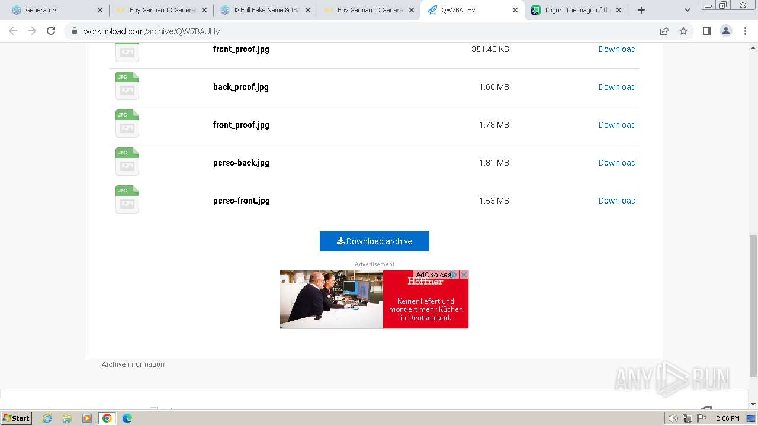Click the browser forward arrow
Image resolution: width=758 pixels, height=426 pixels.
(32, 31)
